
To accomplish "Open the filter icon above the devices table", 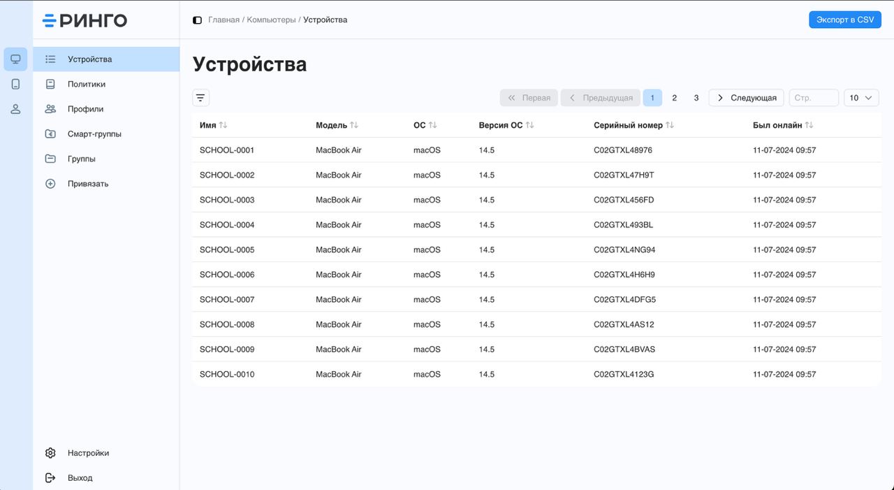I will point(200,98).
